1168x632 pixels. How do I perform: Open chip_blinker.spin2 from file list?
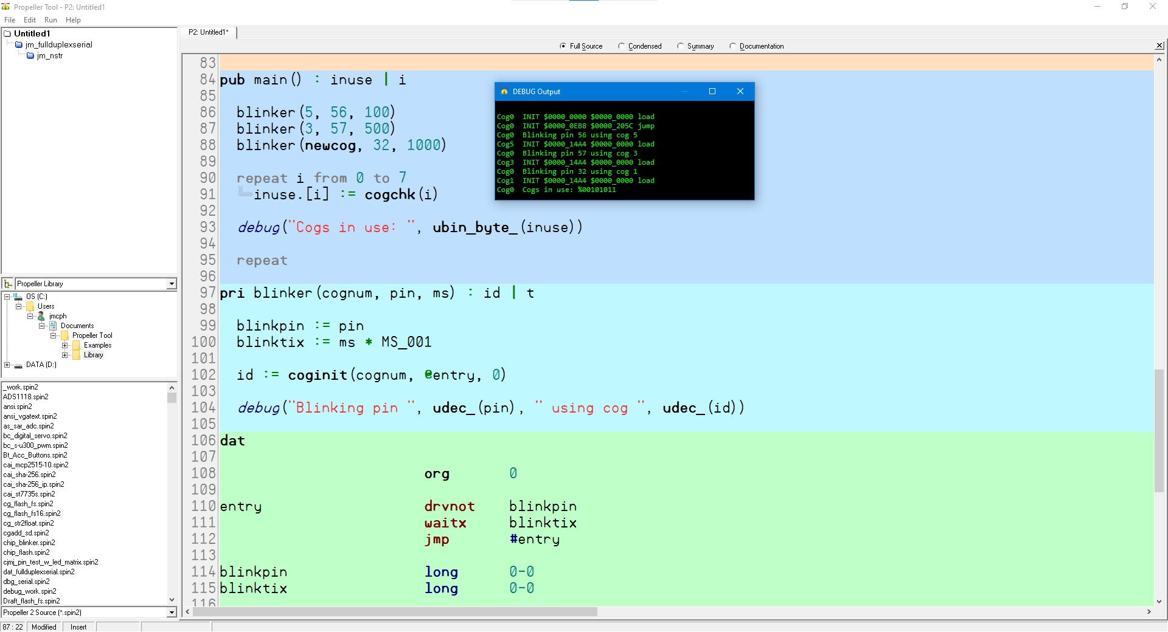pos(29,543)
